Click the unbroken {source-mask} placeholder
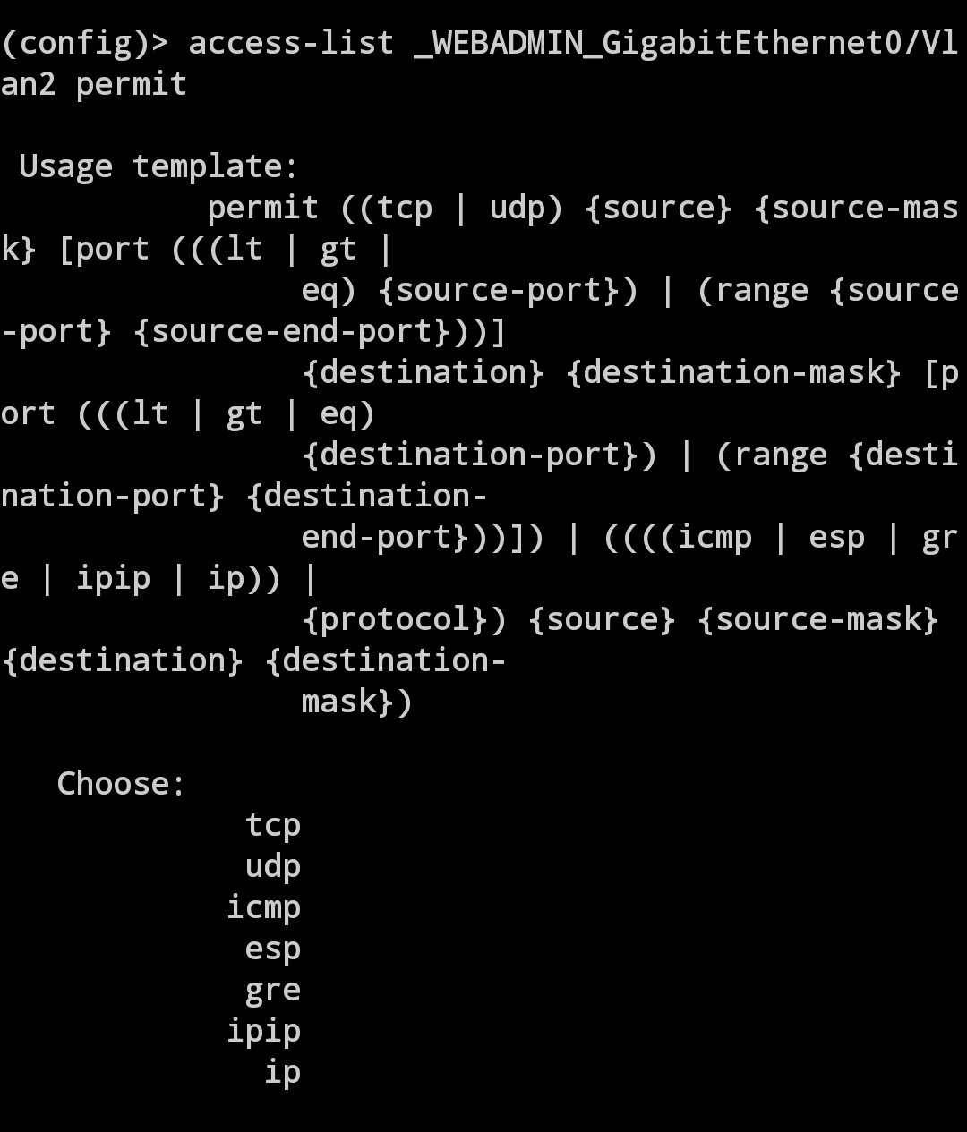The height and width of the screenshot is (1132, 967). (x=817, y=619)
